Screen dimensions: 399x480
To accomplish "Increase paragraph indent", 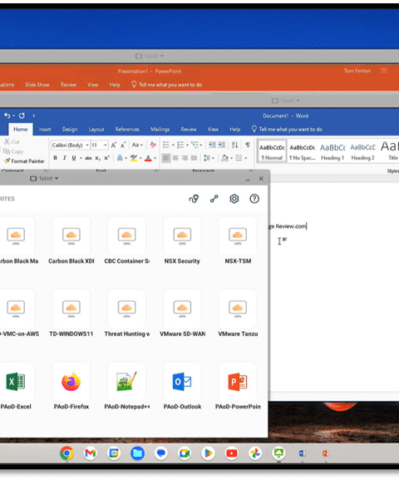I will point(222,145).
